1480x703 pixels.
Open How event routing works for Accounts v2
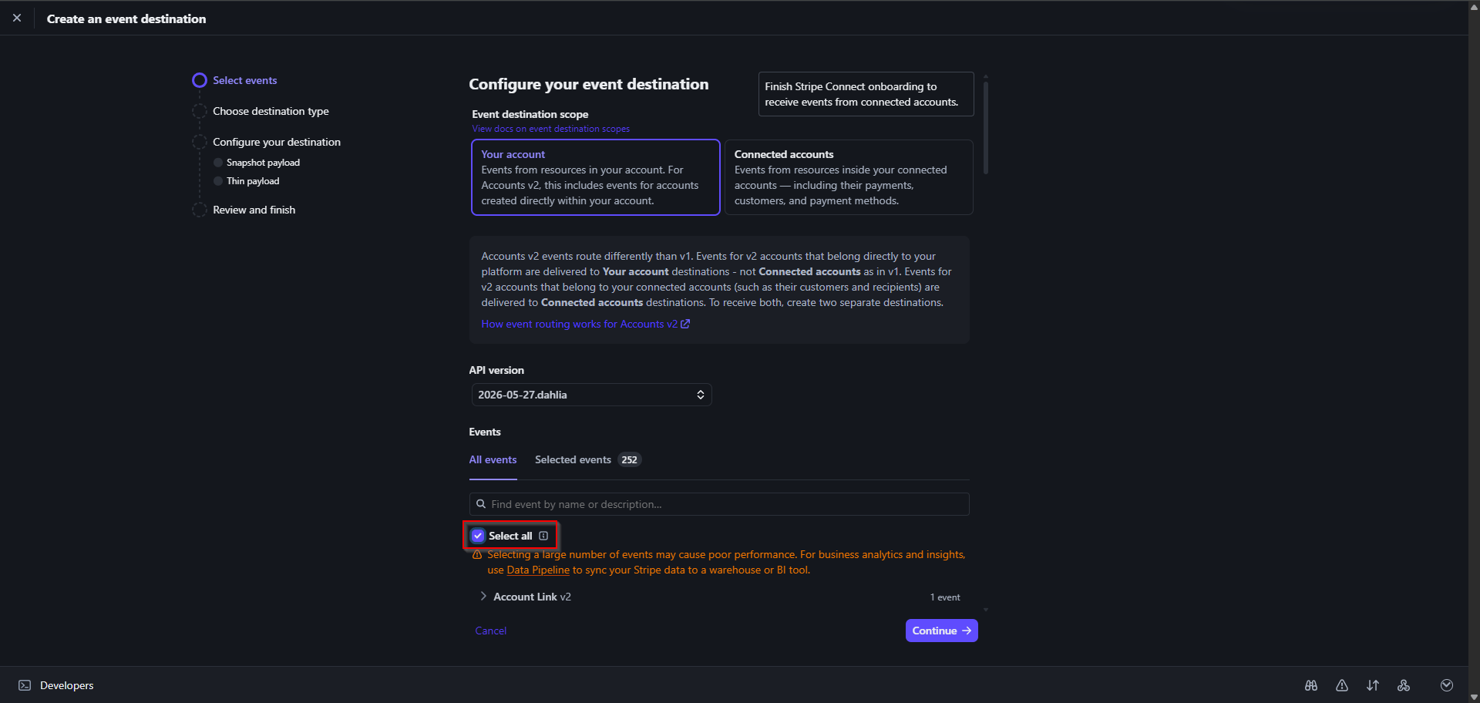585,324
